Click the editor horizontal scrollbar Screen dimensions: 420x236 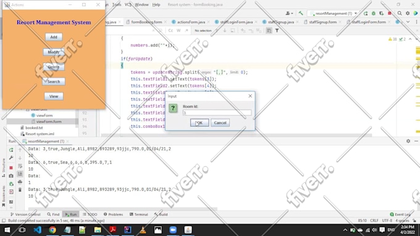[x=236, y=135]
